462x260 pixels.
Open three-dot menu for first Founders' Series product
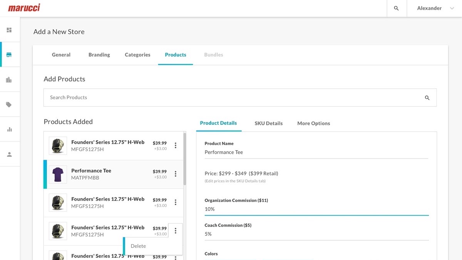(176, 145)
